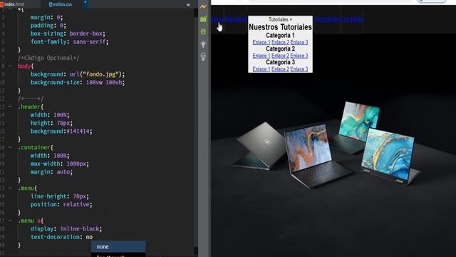Screen dimensions: 456x257
Task: Click the 'margin: auto;' line
Action: click(51, 172)
